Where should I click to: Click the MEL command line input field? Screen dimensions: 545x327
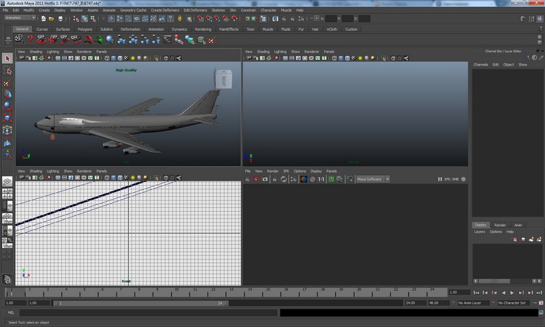click(x=148, y=313)
